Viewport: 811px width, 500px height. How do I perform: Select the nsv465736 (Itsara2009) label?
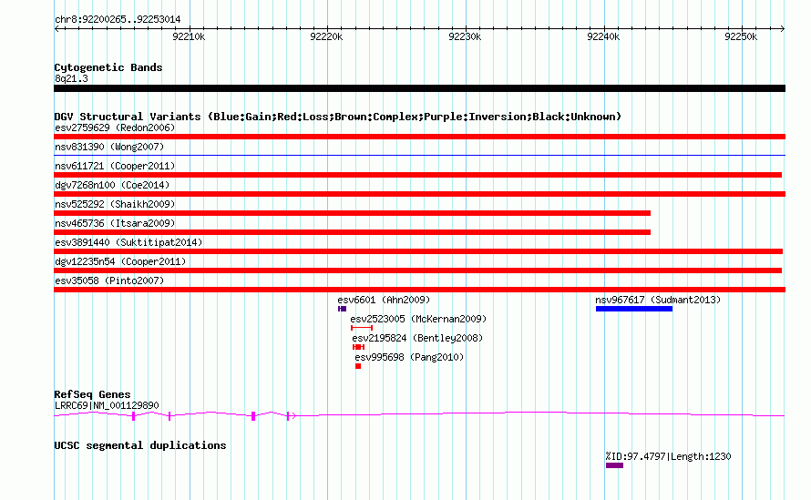tap(115, 223)
